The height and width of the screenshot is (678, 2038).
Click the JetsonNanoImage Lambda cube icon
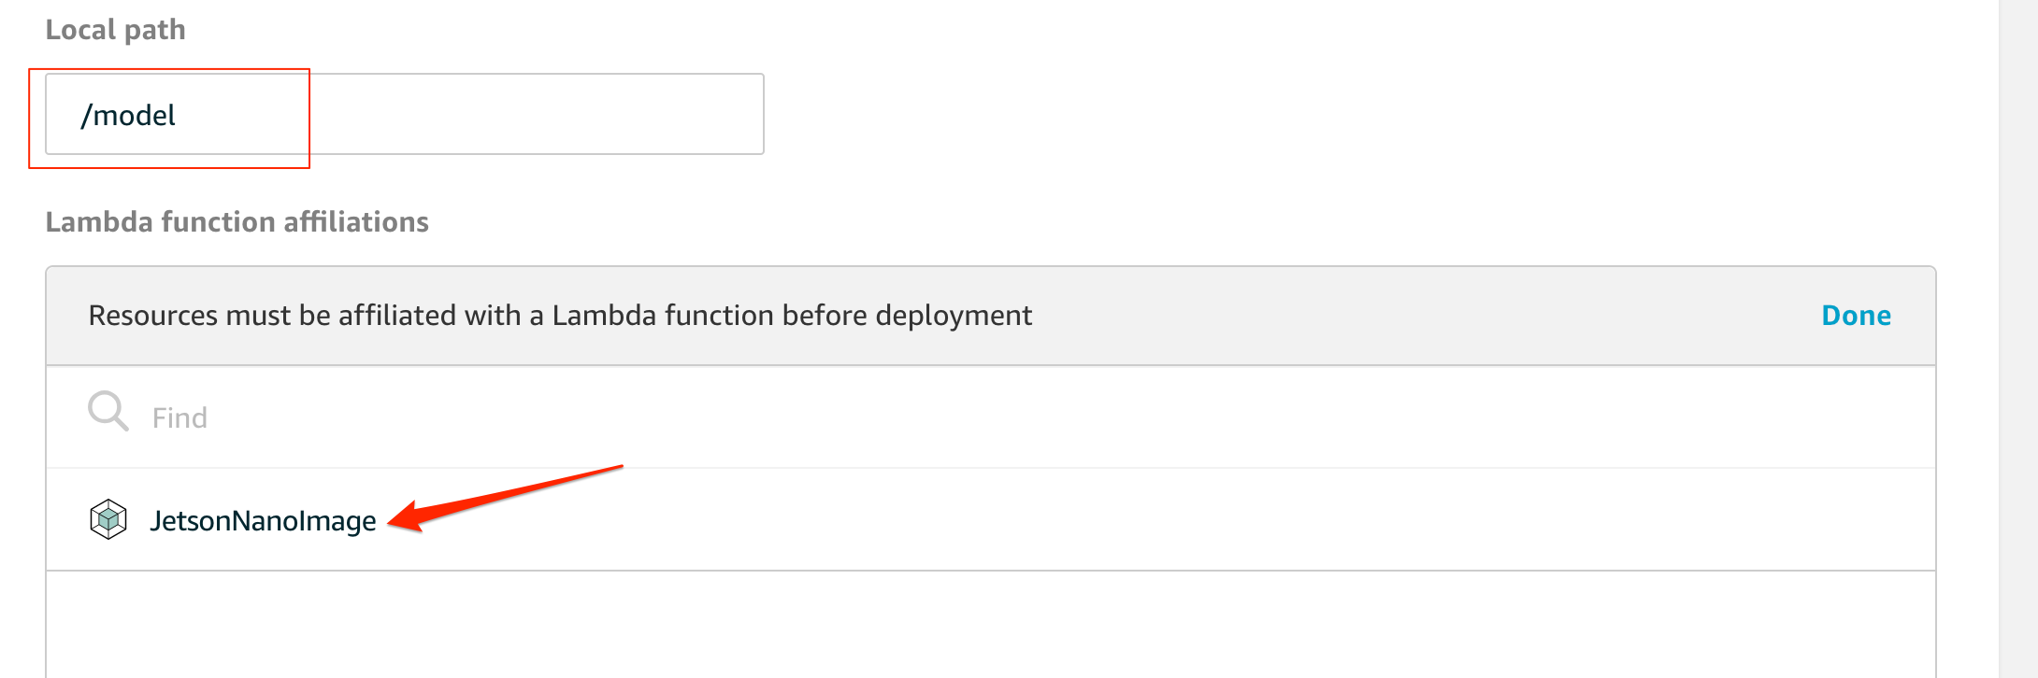[108, 519]
